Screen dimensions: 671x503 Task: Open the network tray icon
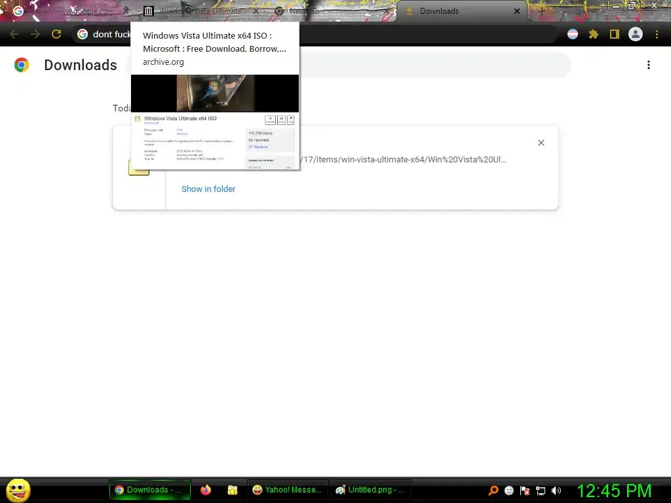click(541, 491)
